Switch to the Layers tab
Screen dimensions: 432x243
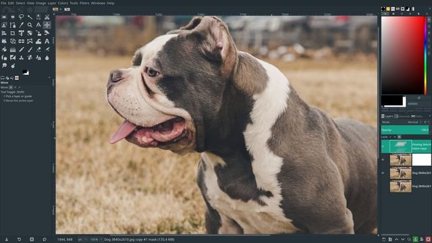point(387,116)
